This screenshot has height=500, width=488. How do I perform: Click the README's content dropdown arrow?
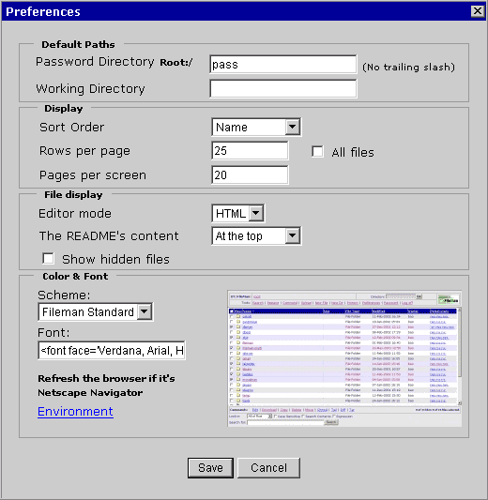pyautogui.click(x=293, y=236)
